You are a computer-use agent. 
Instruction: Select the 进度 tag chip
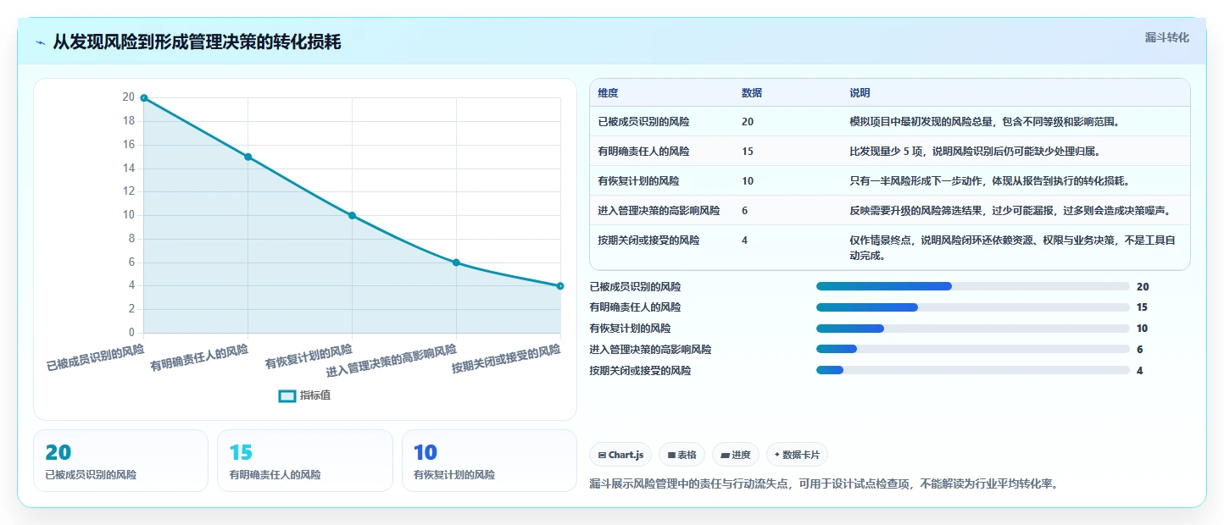pos(735,455)
